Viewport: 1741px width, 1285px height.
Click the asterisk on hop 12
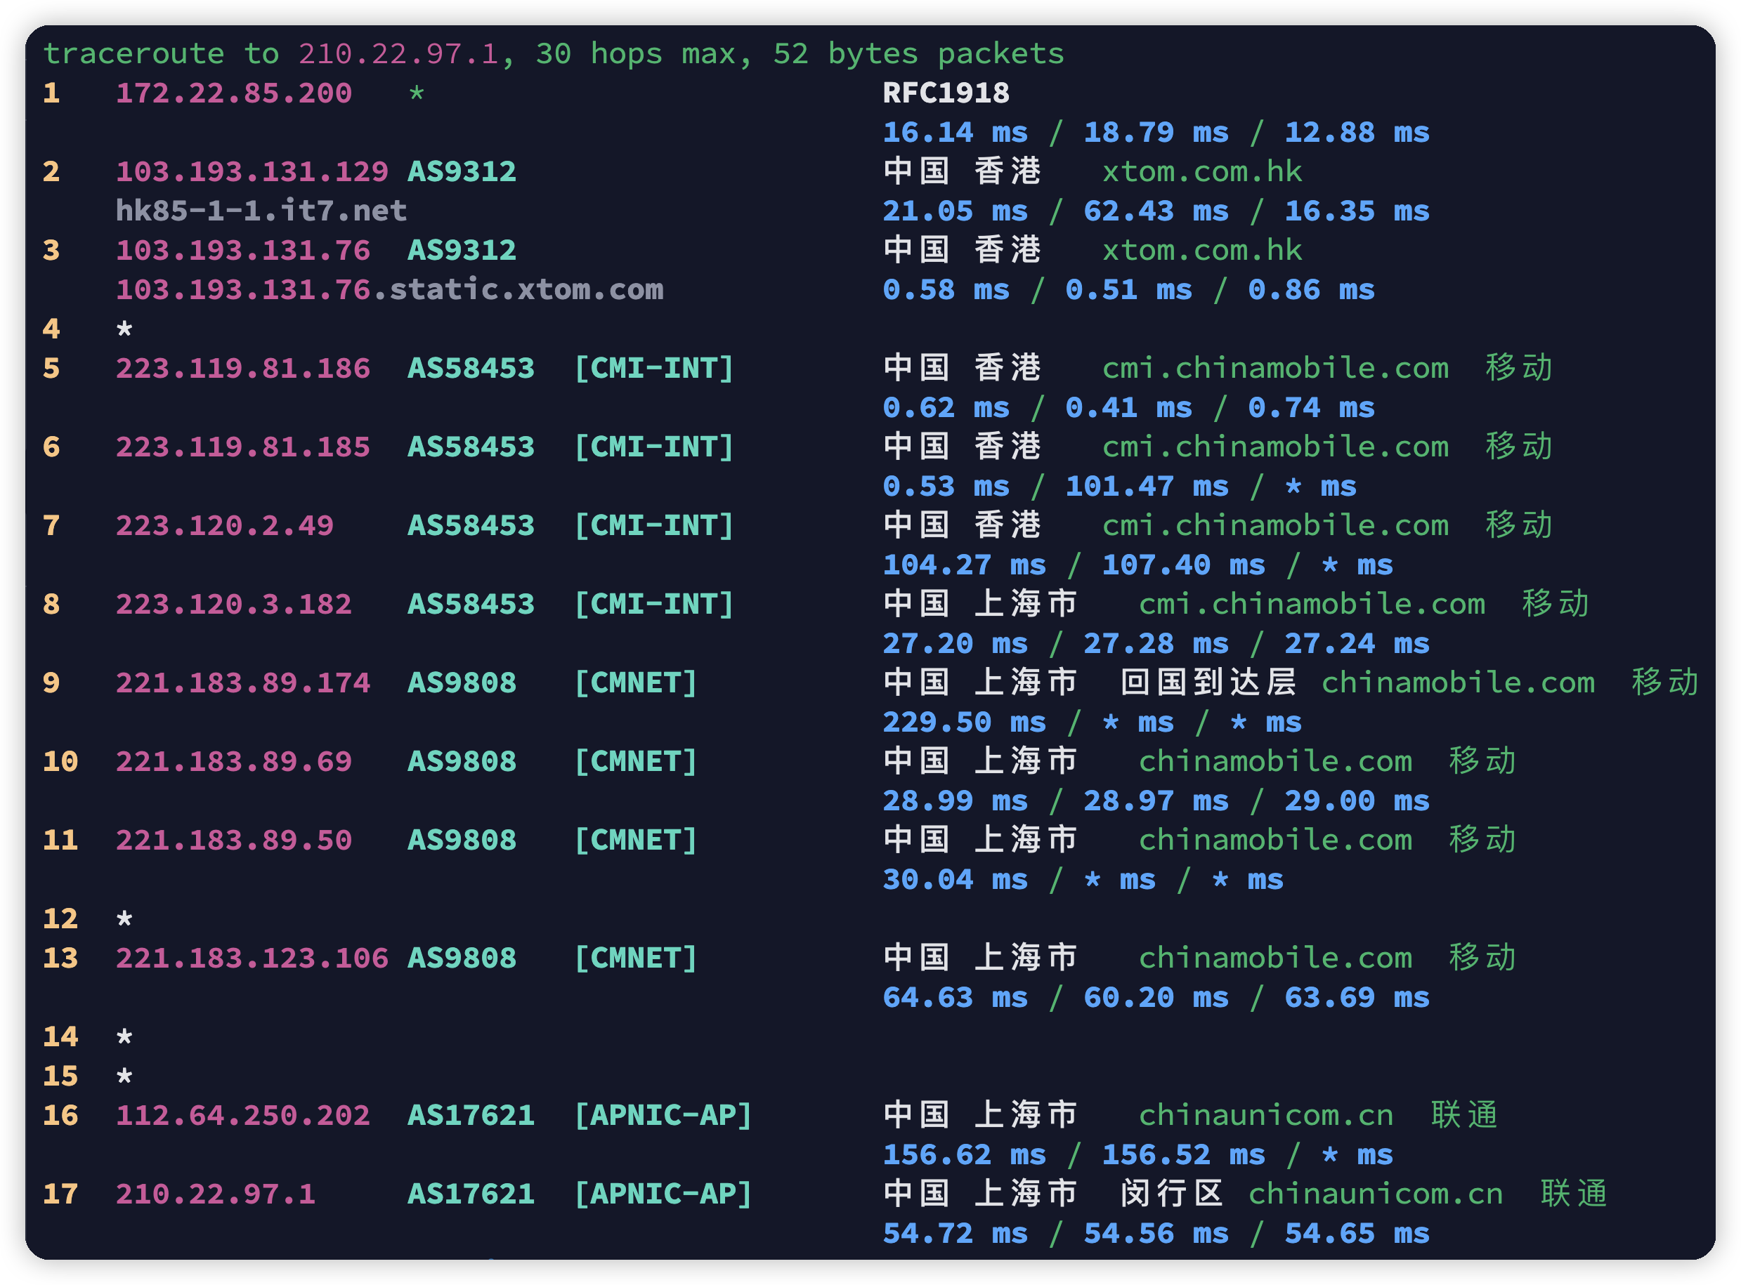pyautogui.click(x=124, y=919)
